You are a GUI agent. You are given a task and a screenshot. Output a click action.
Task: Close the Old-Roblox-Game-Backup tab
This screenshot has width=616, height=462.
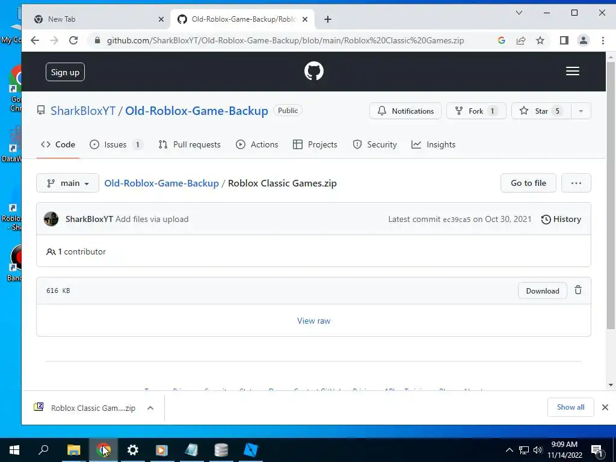pos(305,19)
